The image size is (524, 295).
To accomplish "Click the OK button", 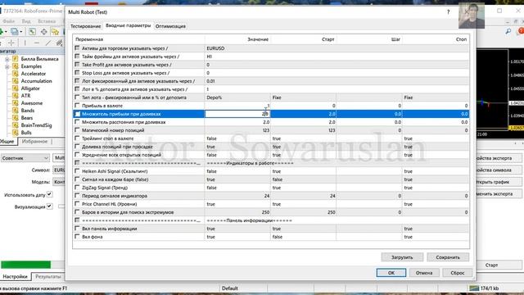I will point(391,273).
